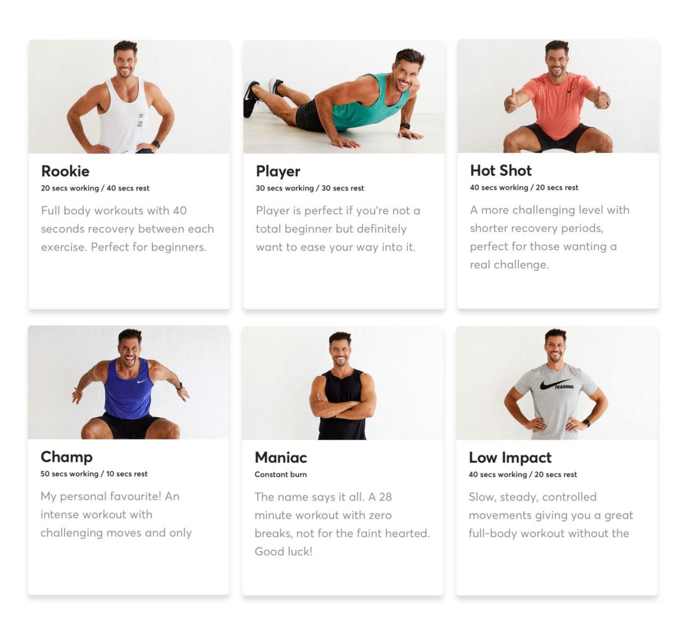Open the Hot Shot level title
This screenshot has height=629, width=690.
pos(501,170)
